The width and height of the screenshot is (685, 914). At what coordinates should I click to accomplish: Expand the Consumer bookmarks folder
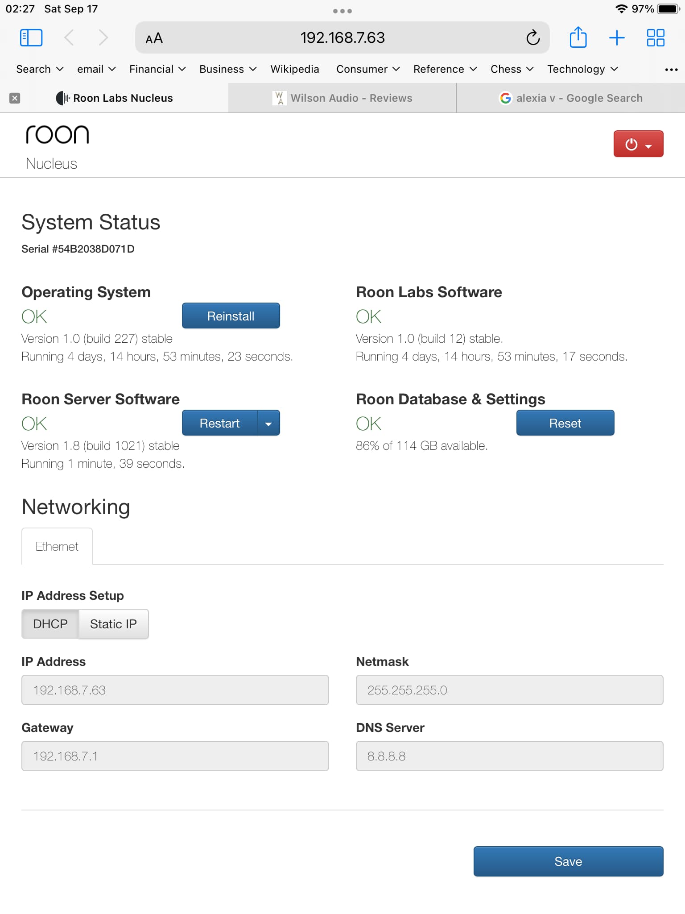click(368, 69)
